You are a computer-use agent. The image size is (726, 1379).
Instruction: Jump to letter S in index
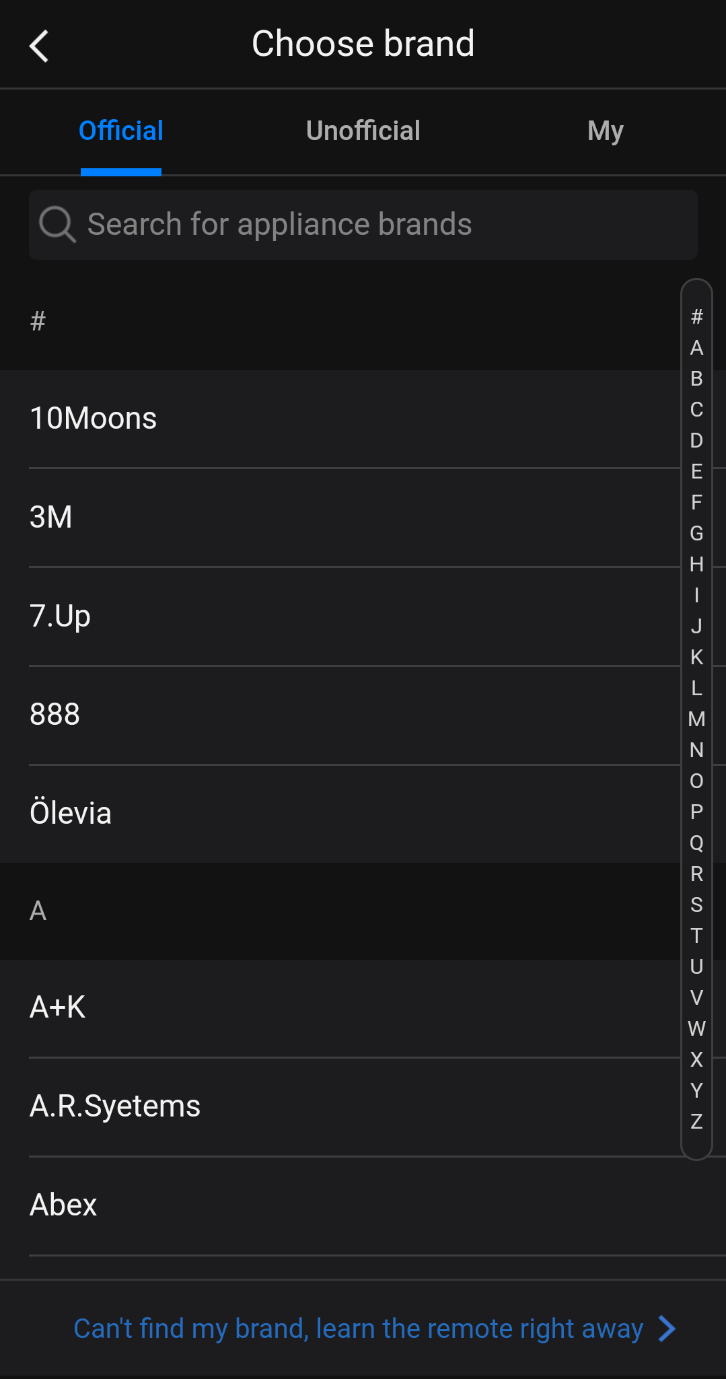pyautogui.click(x=696, y=905)
